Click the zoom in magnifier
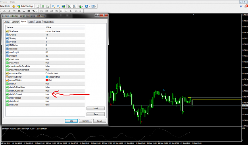Image resolution: width=248 pixels, height=145 pixels. click(53, 6)
